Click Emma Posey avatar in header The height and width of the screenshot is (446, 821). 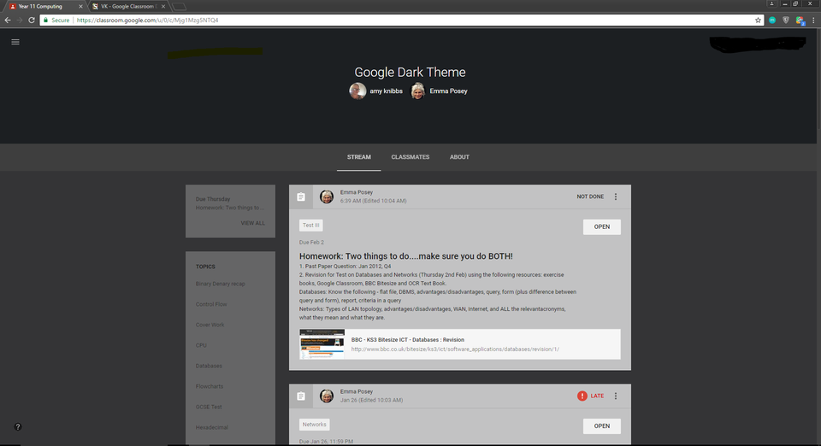[x=417, y=91]
